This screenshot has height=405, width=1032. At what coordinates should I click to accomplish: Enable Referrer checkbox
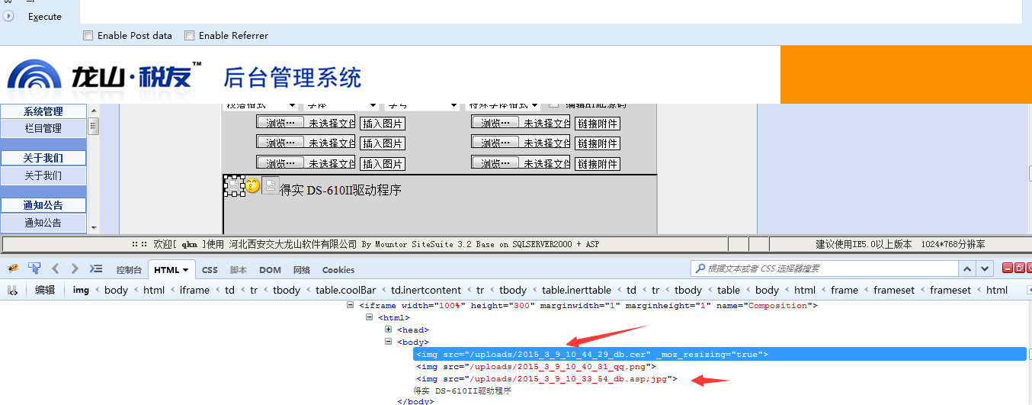[190, 35]
